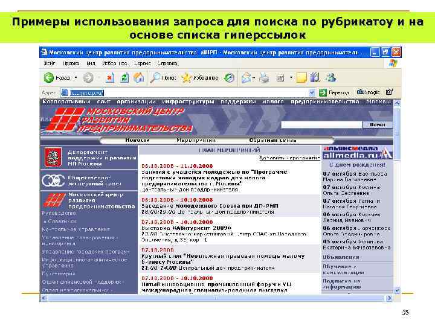The width and height of the screenshot is (435, 326).
Task: Open the Файл menu
Action: click(x=50, y=63)
